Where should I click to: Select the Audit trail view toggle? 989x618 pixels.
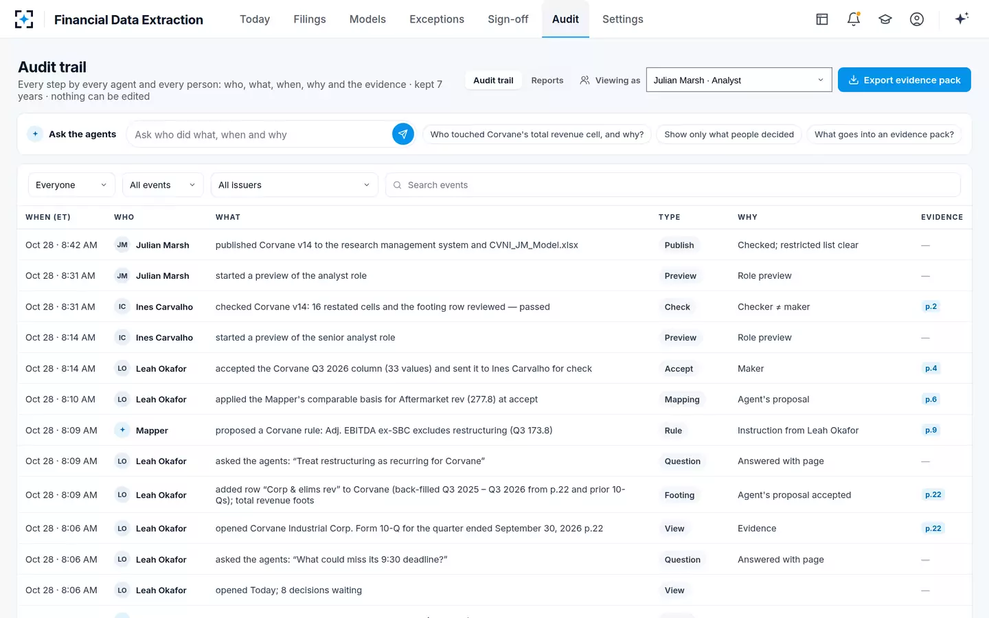(493, 80)
